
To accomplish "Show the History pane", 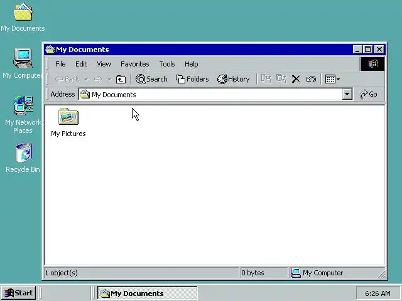I will (233, 79).
